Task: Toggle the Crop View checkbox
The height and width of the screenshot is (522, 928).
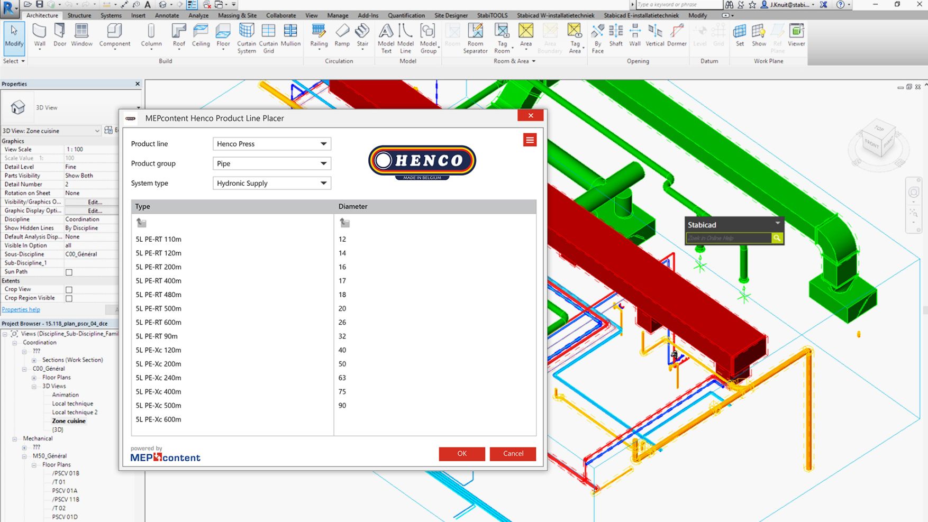Action: click(x=69, y=290)
